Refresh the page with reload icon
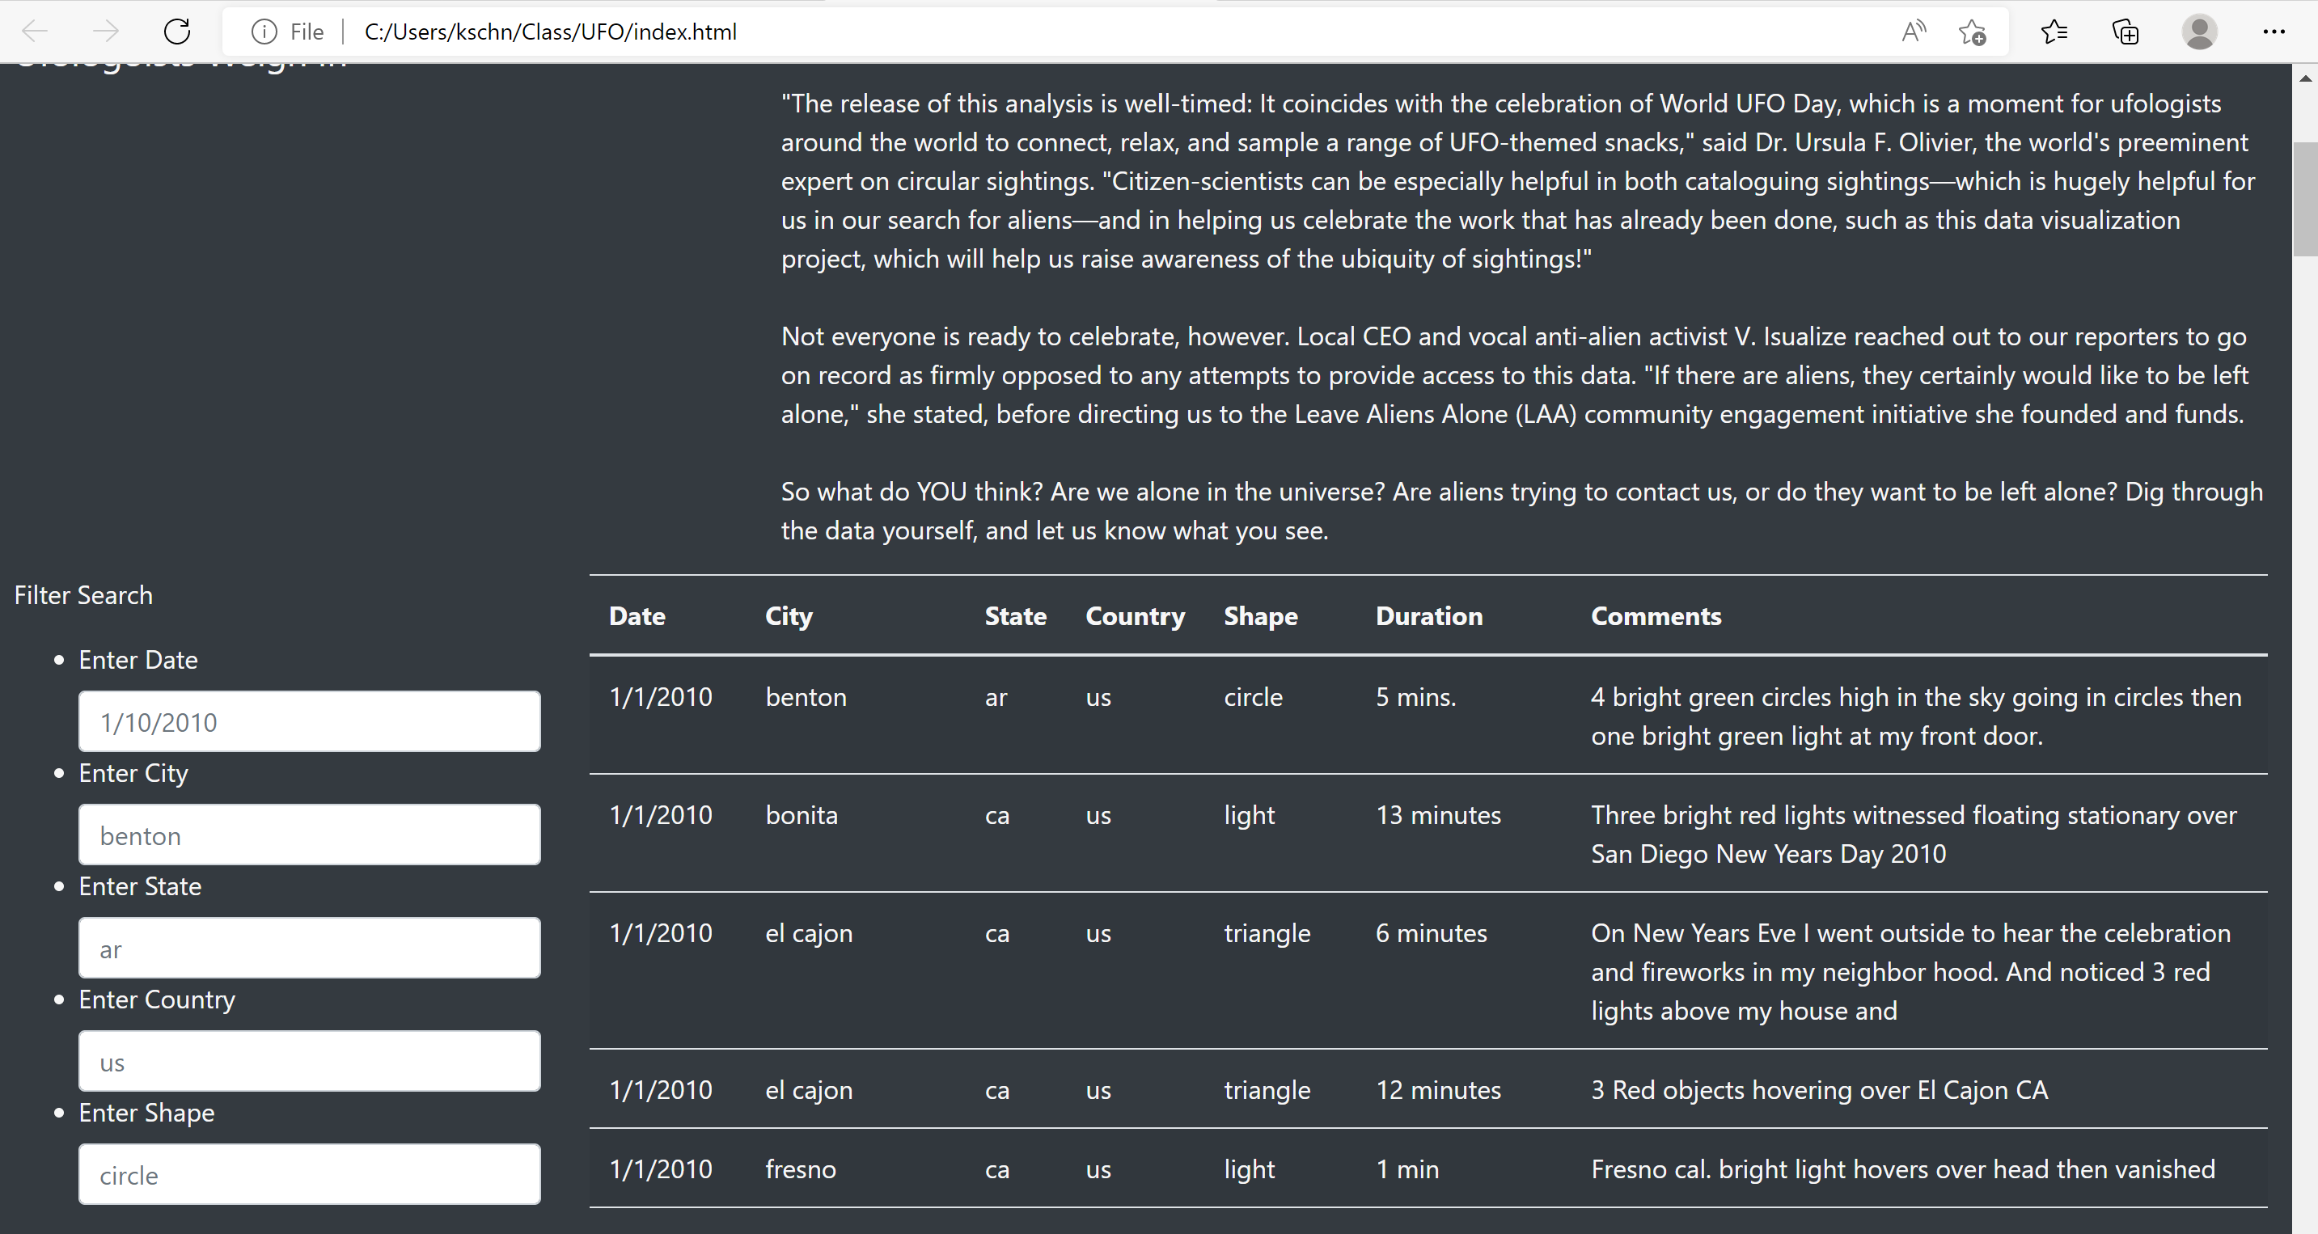2318x1234 pixels. [x=177, y=32]
